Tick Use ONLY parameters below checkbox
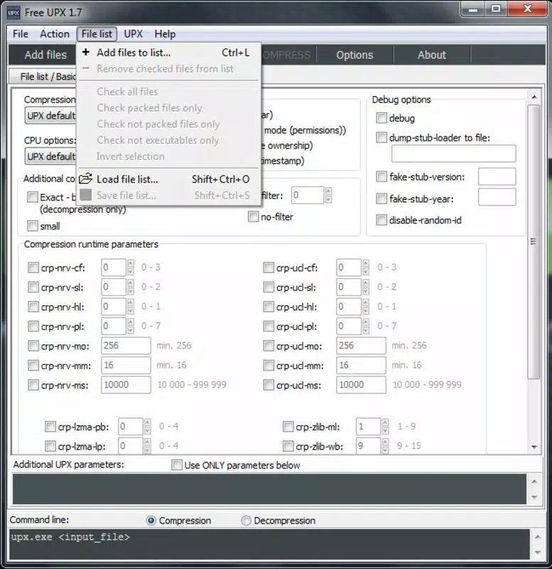 click(176, 465)
